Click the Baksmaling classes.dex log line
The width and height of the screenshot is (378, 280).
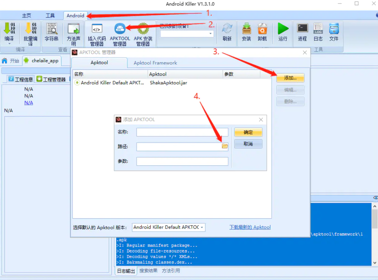click(154, 262)
